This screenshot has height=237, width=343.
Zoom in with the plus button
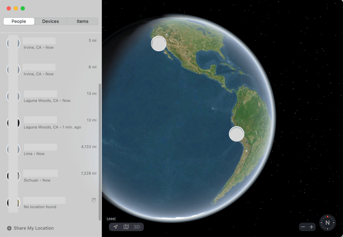coord(311,227)
